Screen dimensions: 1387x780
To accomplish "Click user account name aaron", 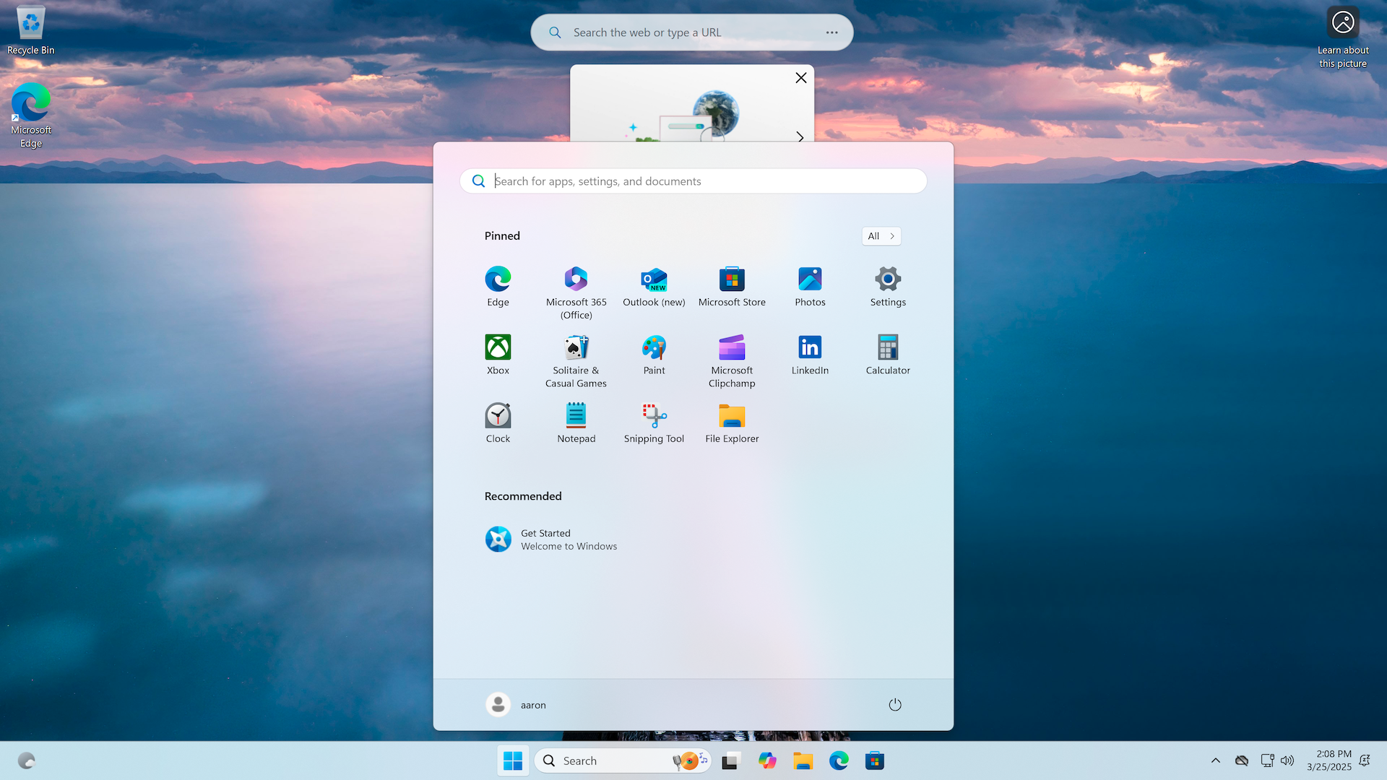I will click(x=532, y=704).
